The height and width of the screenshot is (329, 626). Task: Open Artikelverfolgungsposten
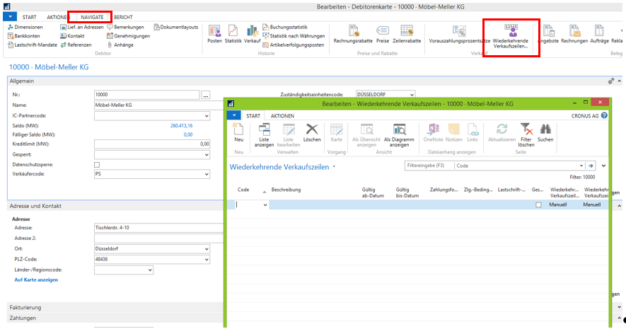293,45
